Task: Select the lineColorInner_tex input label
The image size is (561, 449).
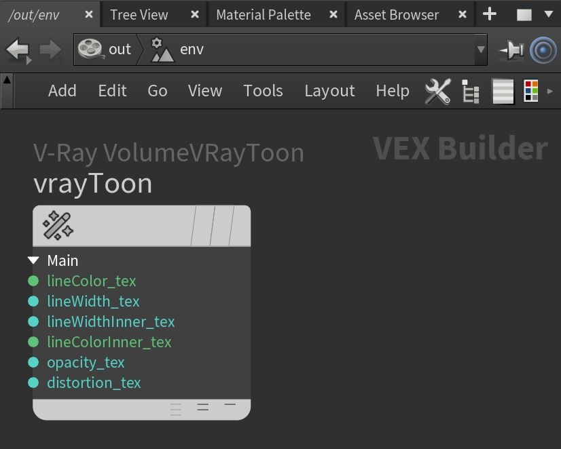Action: click(109, 343)
